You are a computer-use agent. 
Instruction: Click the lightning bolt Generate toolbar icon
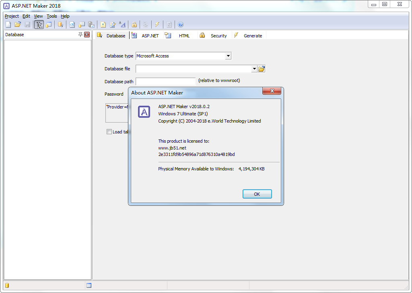[x=157, y=25]
